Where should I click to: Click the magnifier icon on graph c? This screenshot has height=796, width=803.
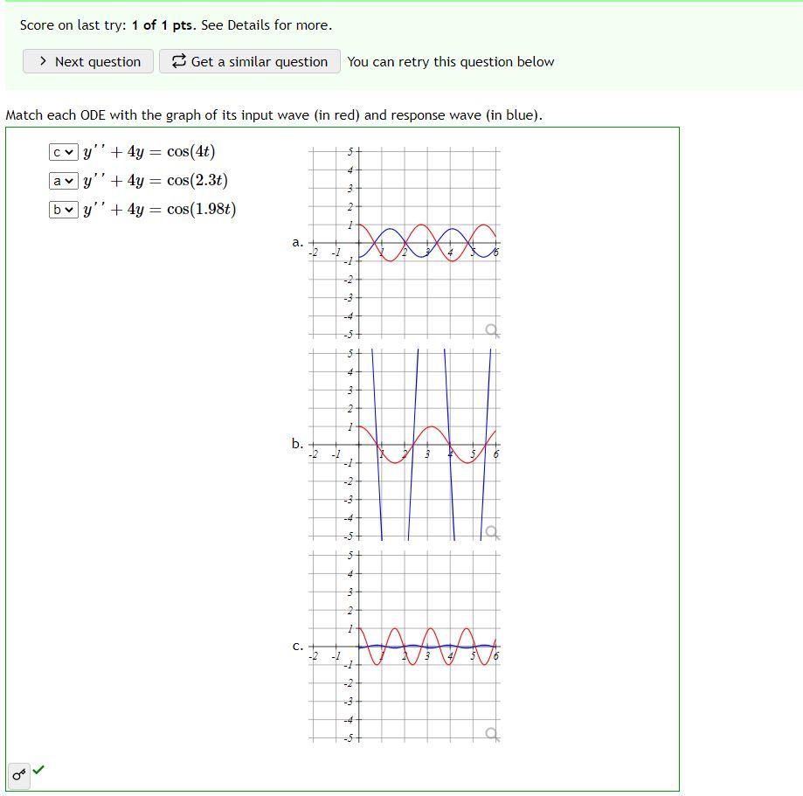pos(493,732)
